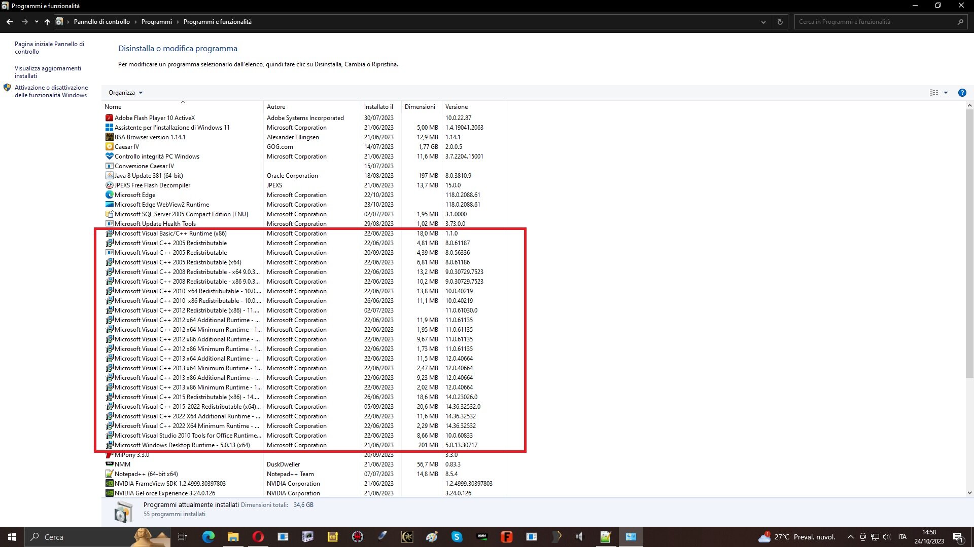Click the Search icon on the taskbar
Image resolution: width=974 pixels, height=547 pixels.
34,537
